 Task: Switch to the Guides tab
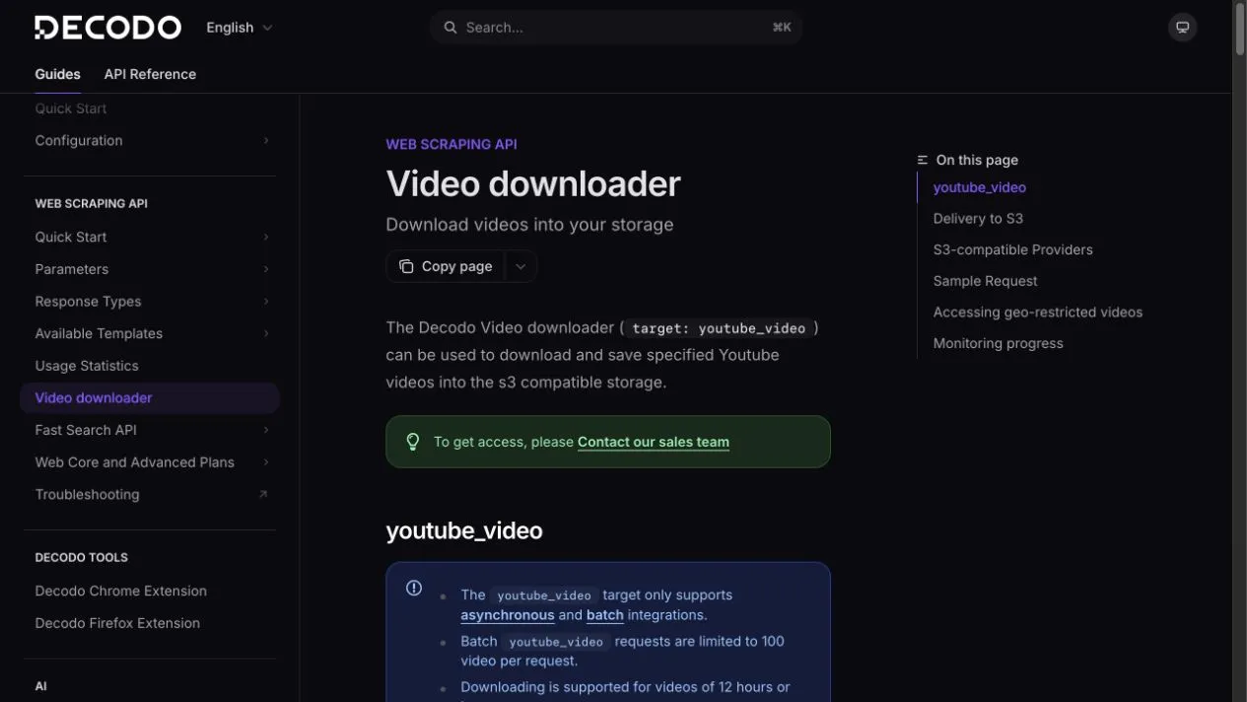pos(57,74)
